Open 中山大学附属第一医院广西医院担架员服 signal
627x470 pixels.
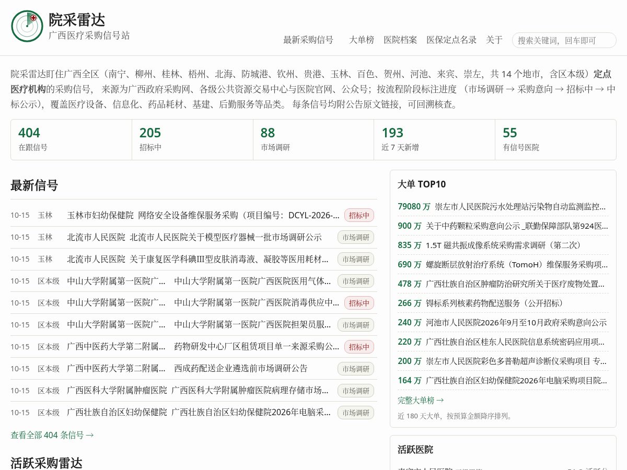coord(252,325)
